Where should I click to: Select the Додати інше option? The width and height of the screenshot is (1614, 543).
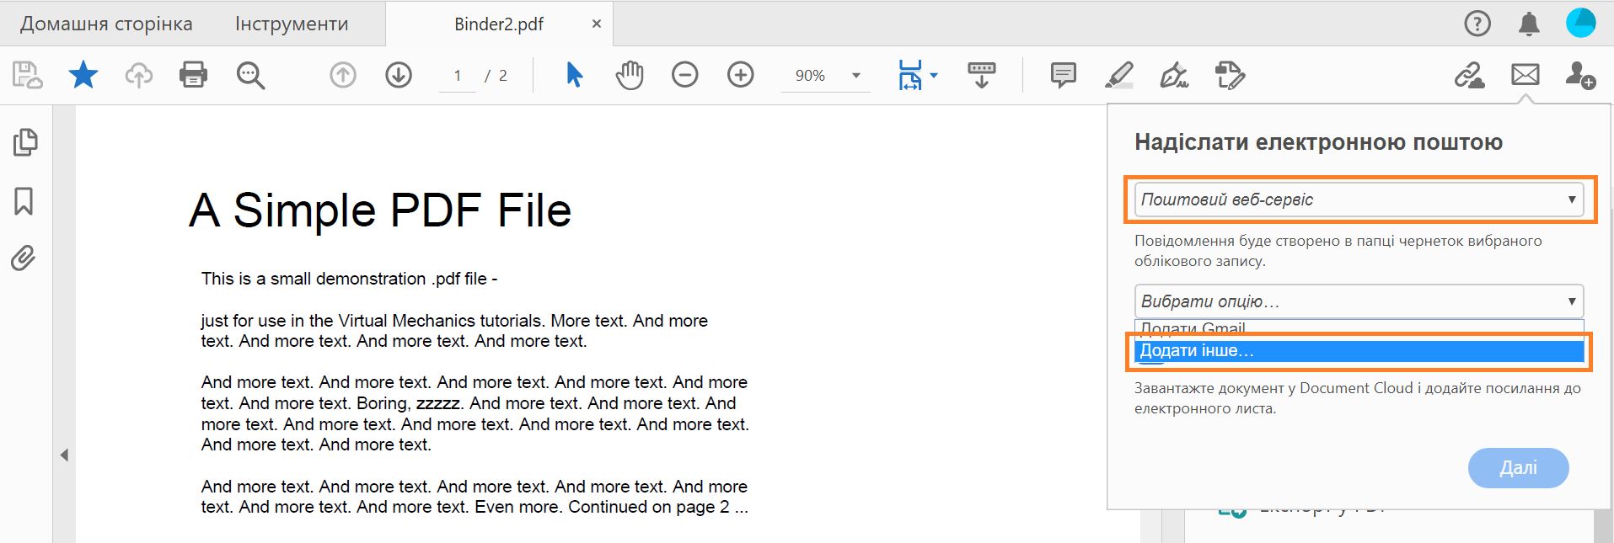[1359, 351]
